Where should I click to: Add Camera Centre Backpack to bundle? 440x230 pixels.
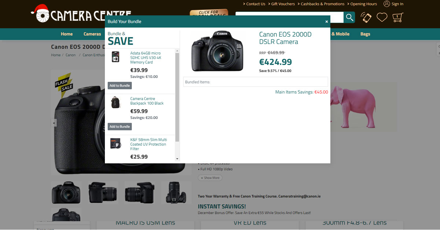pyautogui.click(x=120, y=126)
